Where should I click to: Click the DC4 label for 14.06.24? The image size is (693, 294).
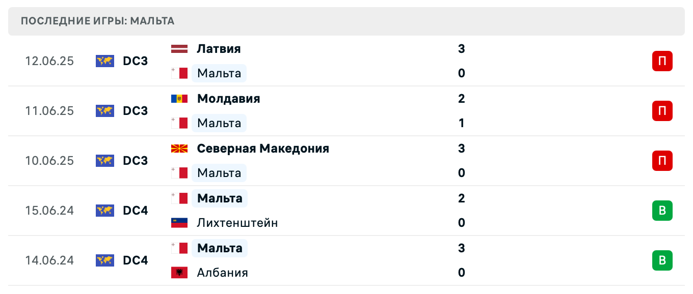tap(135, 260)
